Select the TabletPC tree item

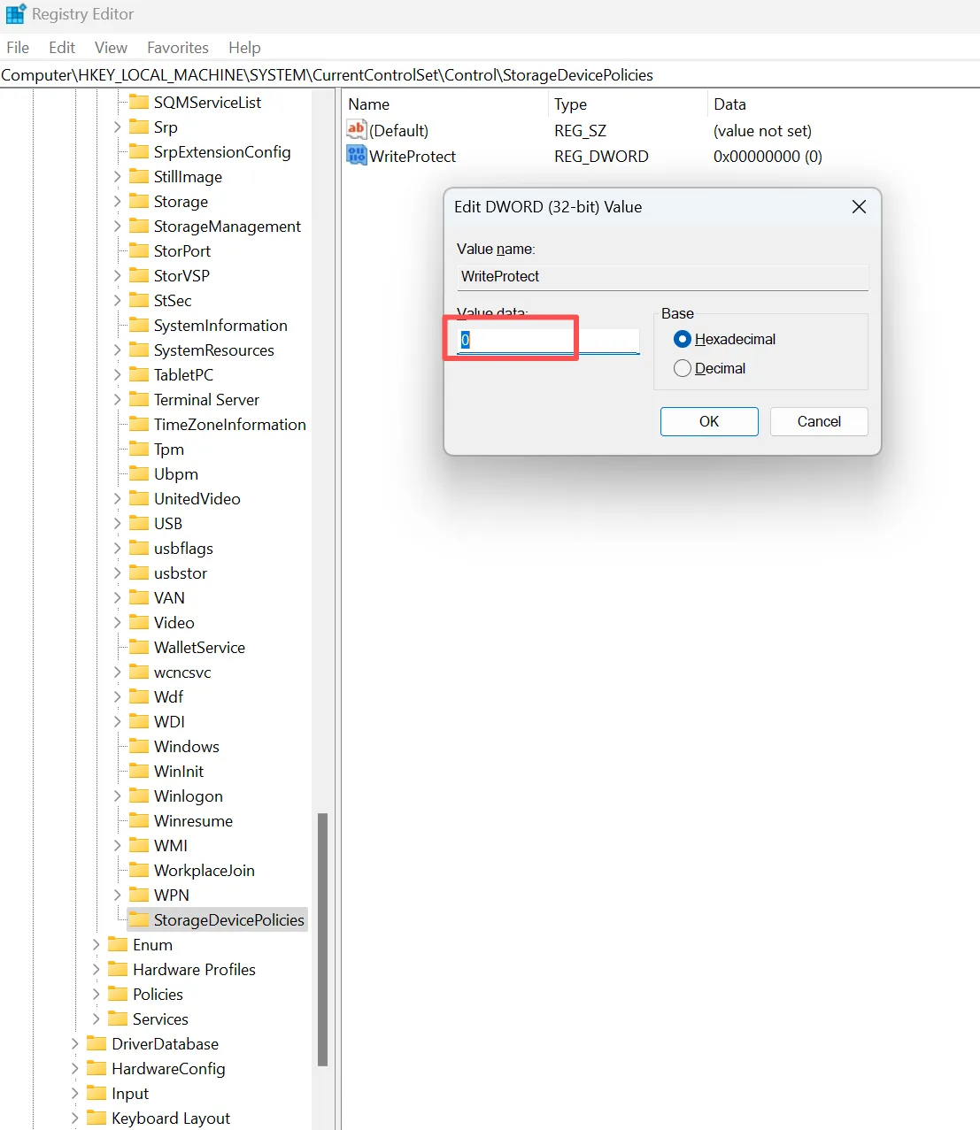[x=183, y=374]
